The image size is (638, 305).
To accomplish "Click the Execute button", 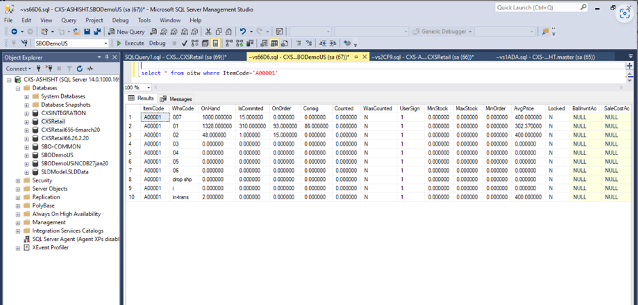I will point(130,43).
